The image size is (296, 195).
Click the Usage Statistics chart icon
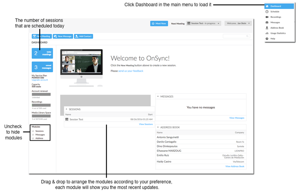point(267,33)
